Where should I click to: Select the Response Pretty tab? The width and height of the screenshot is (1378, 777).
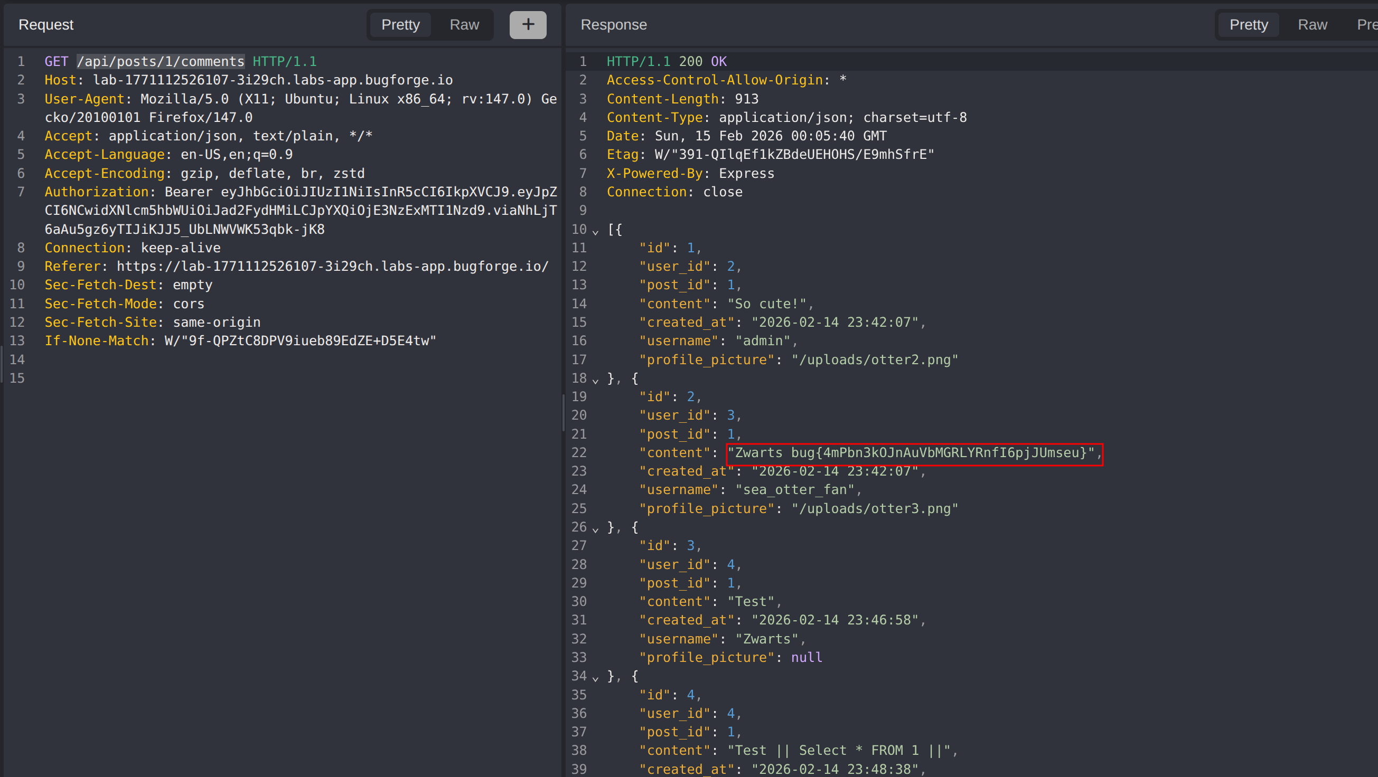tap(1248, 25)
